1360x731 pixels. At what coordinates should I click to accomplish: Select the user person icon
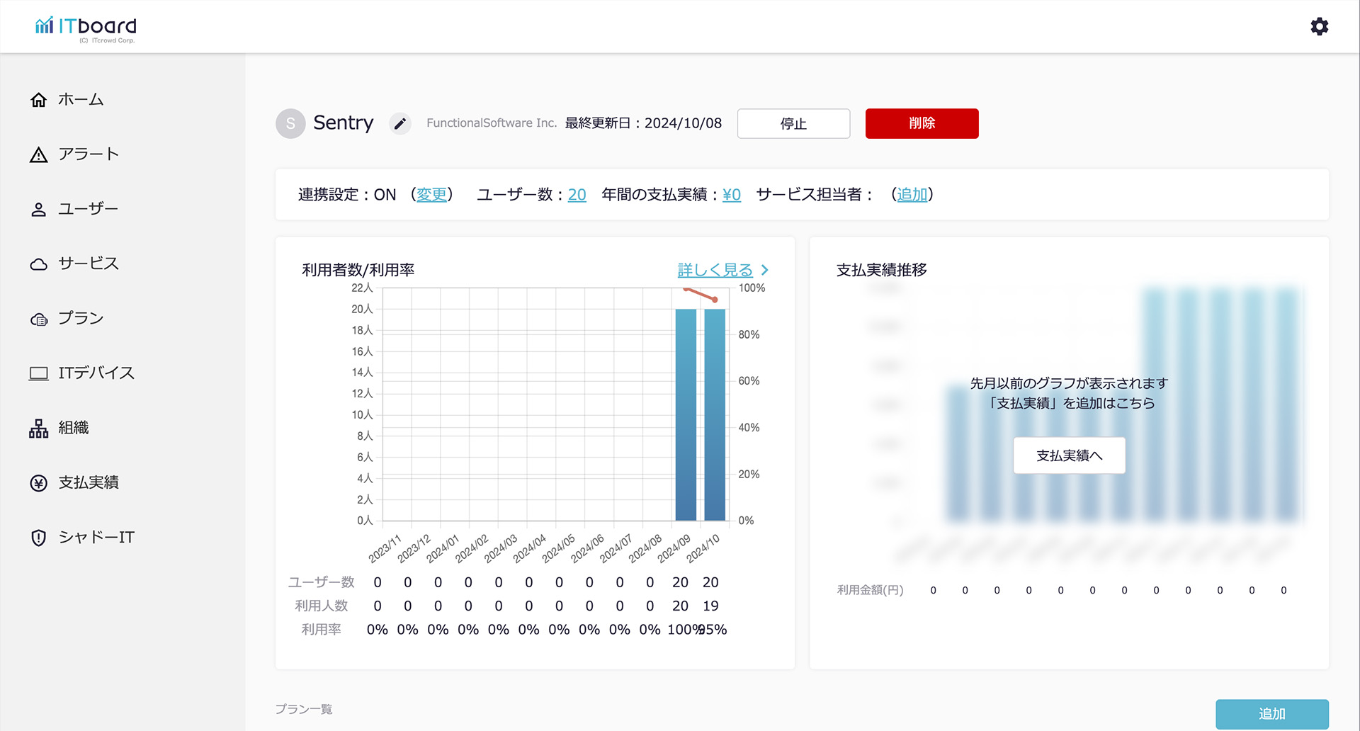tap(39, 210)
